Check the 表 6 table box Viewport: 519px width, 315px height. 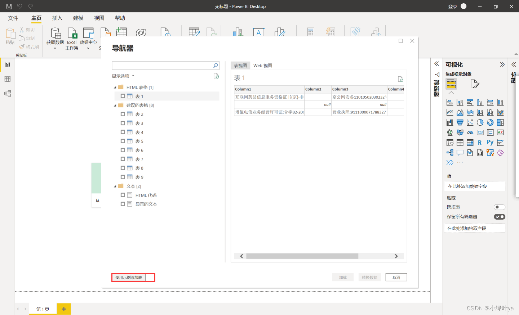tap(123, 150)
